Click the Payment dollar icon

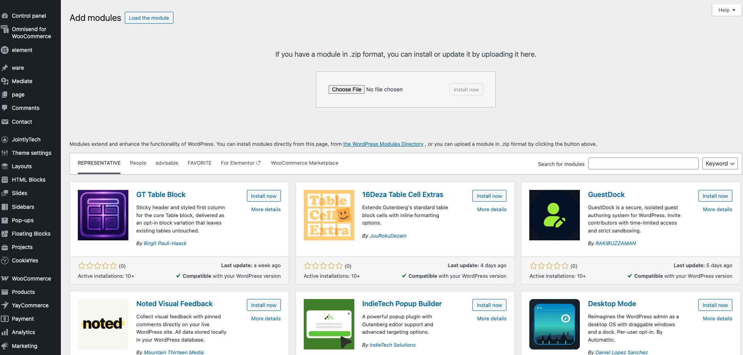point(5,319)
